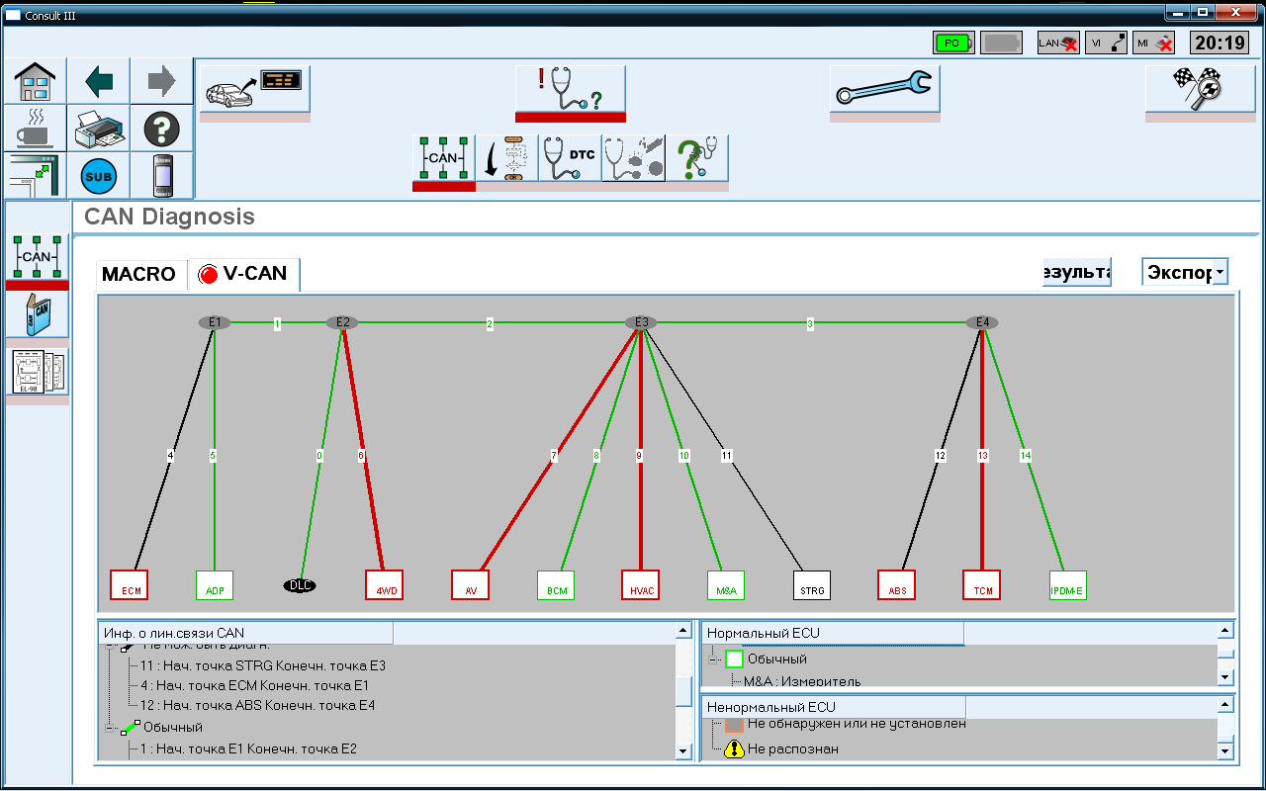The image size is (1266, 791).
Task: Click the flowchart work flow icon
Action: [x=506, y=158]
